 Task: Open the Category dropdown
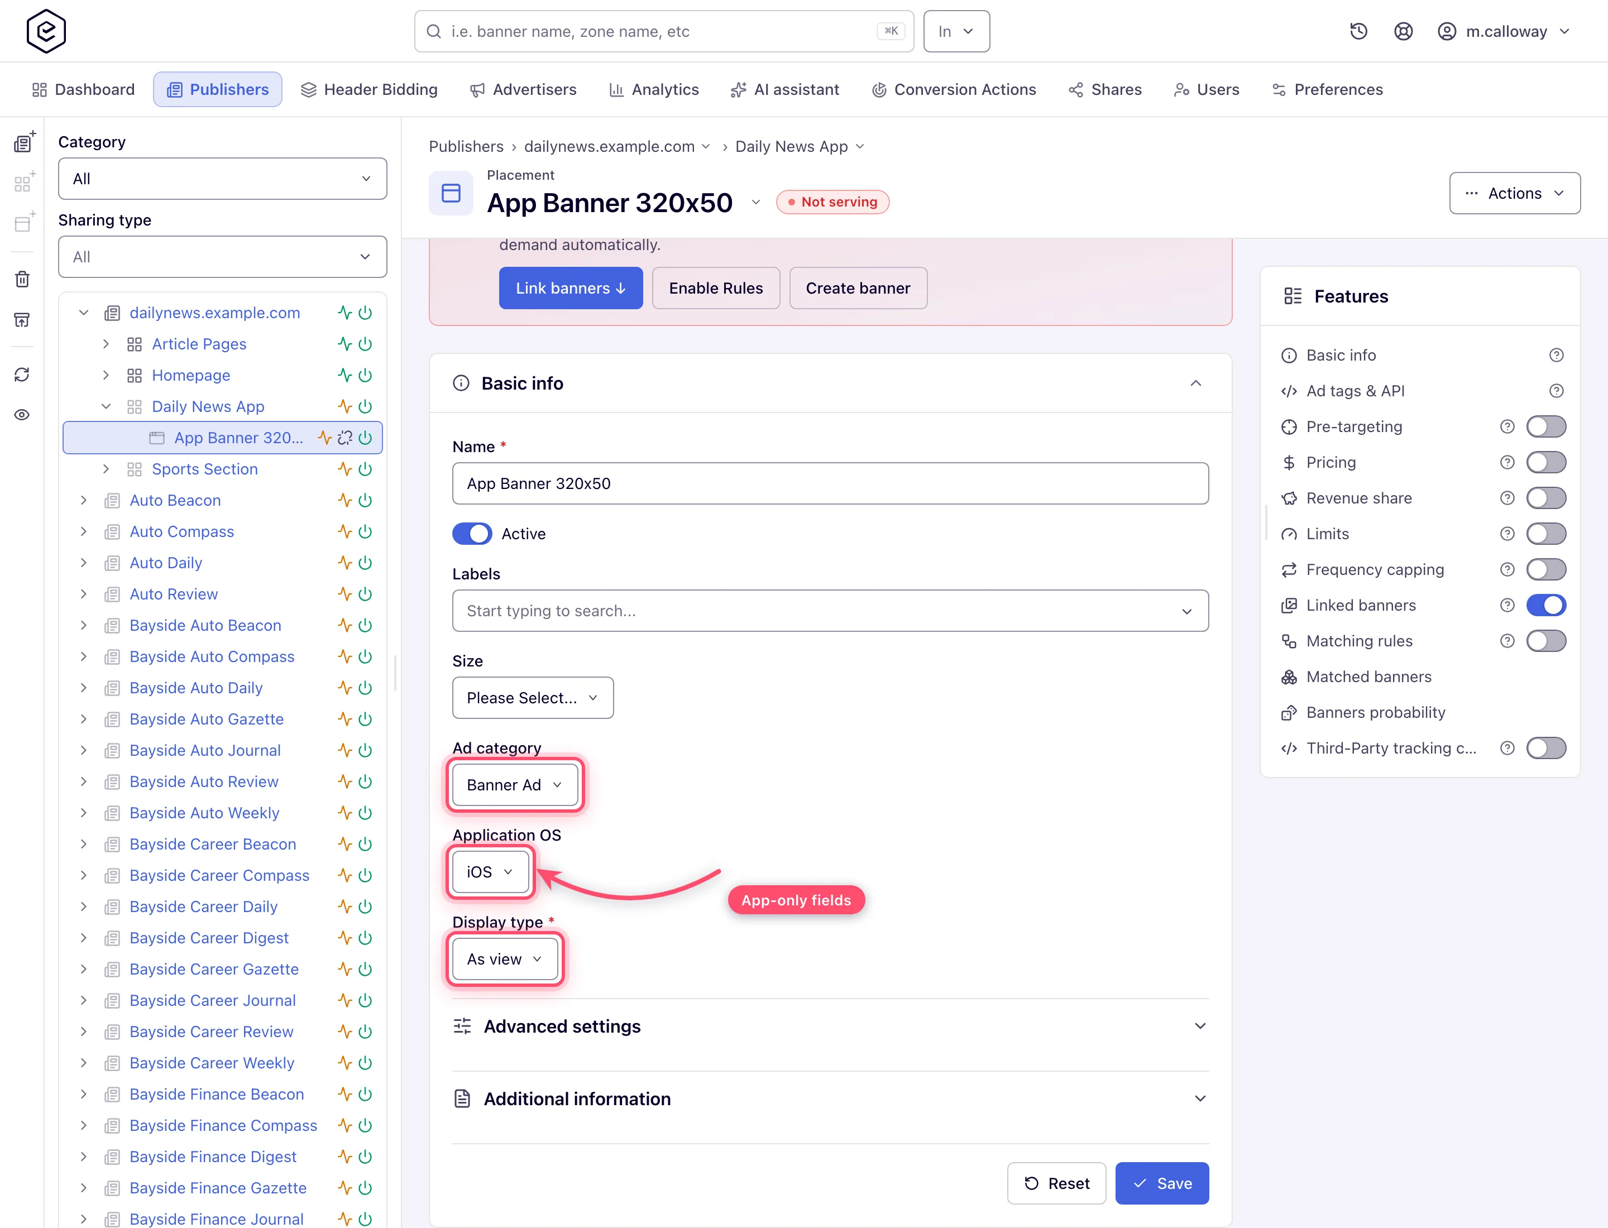(222, 179)
